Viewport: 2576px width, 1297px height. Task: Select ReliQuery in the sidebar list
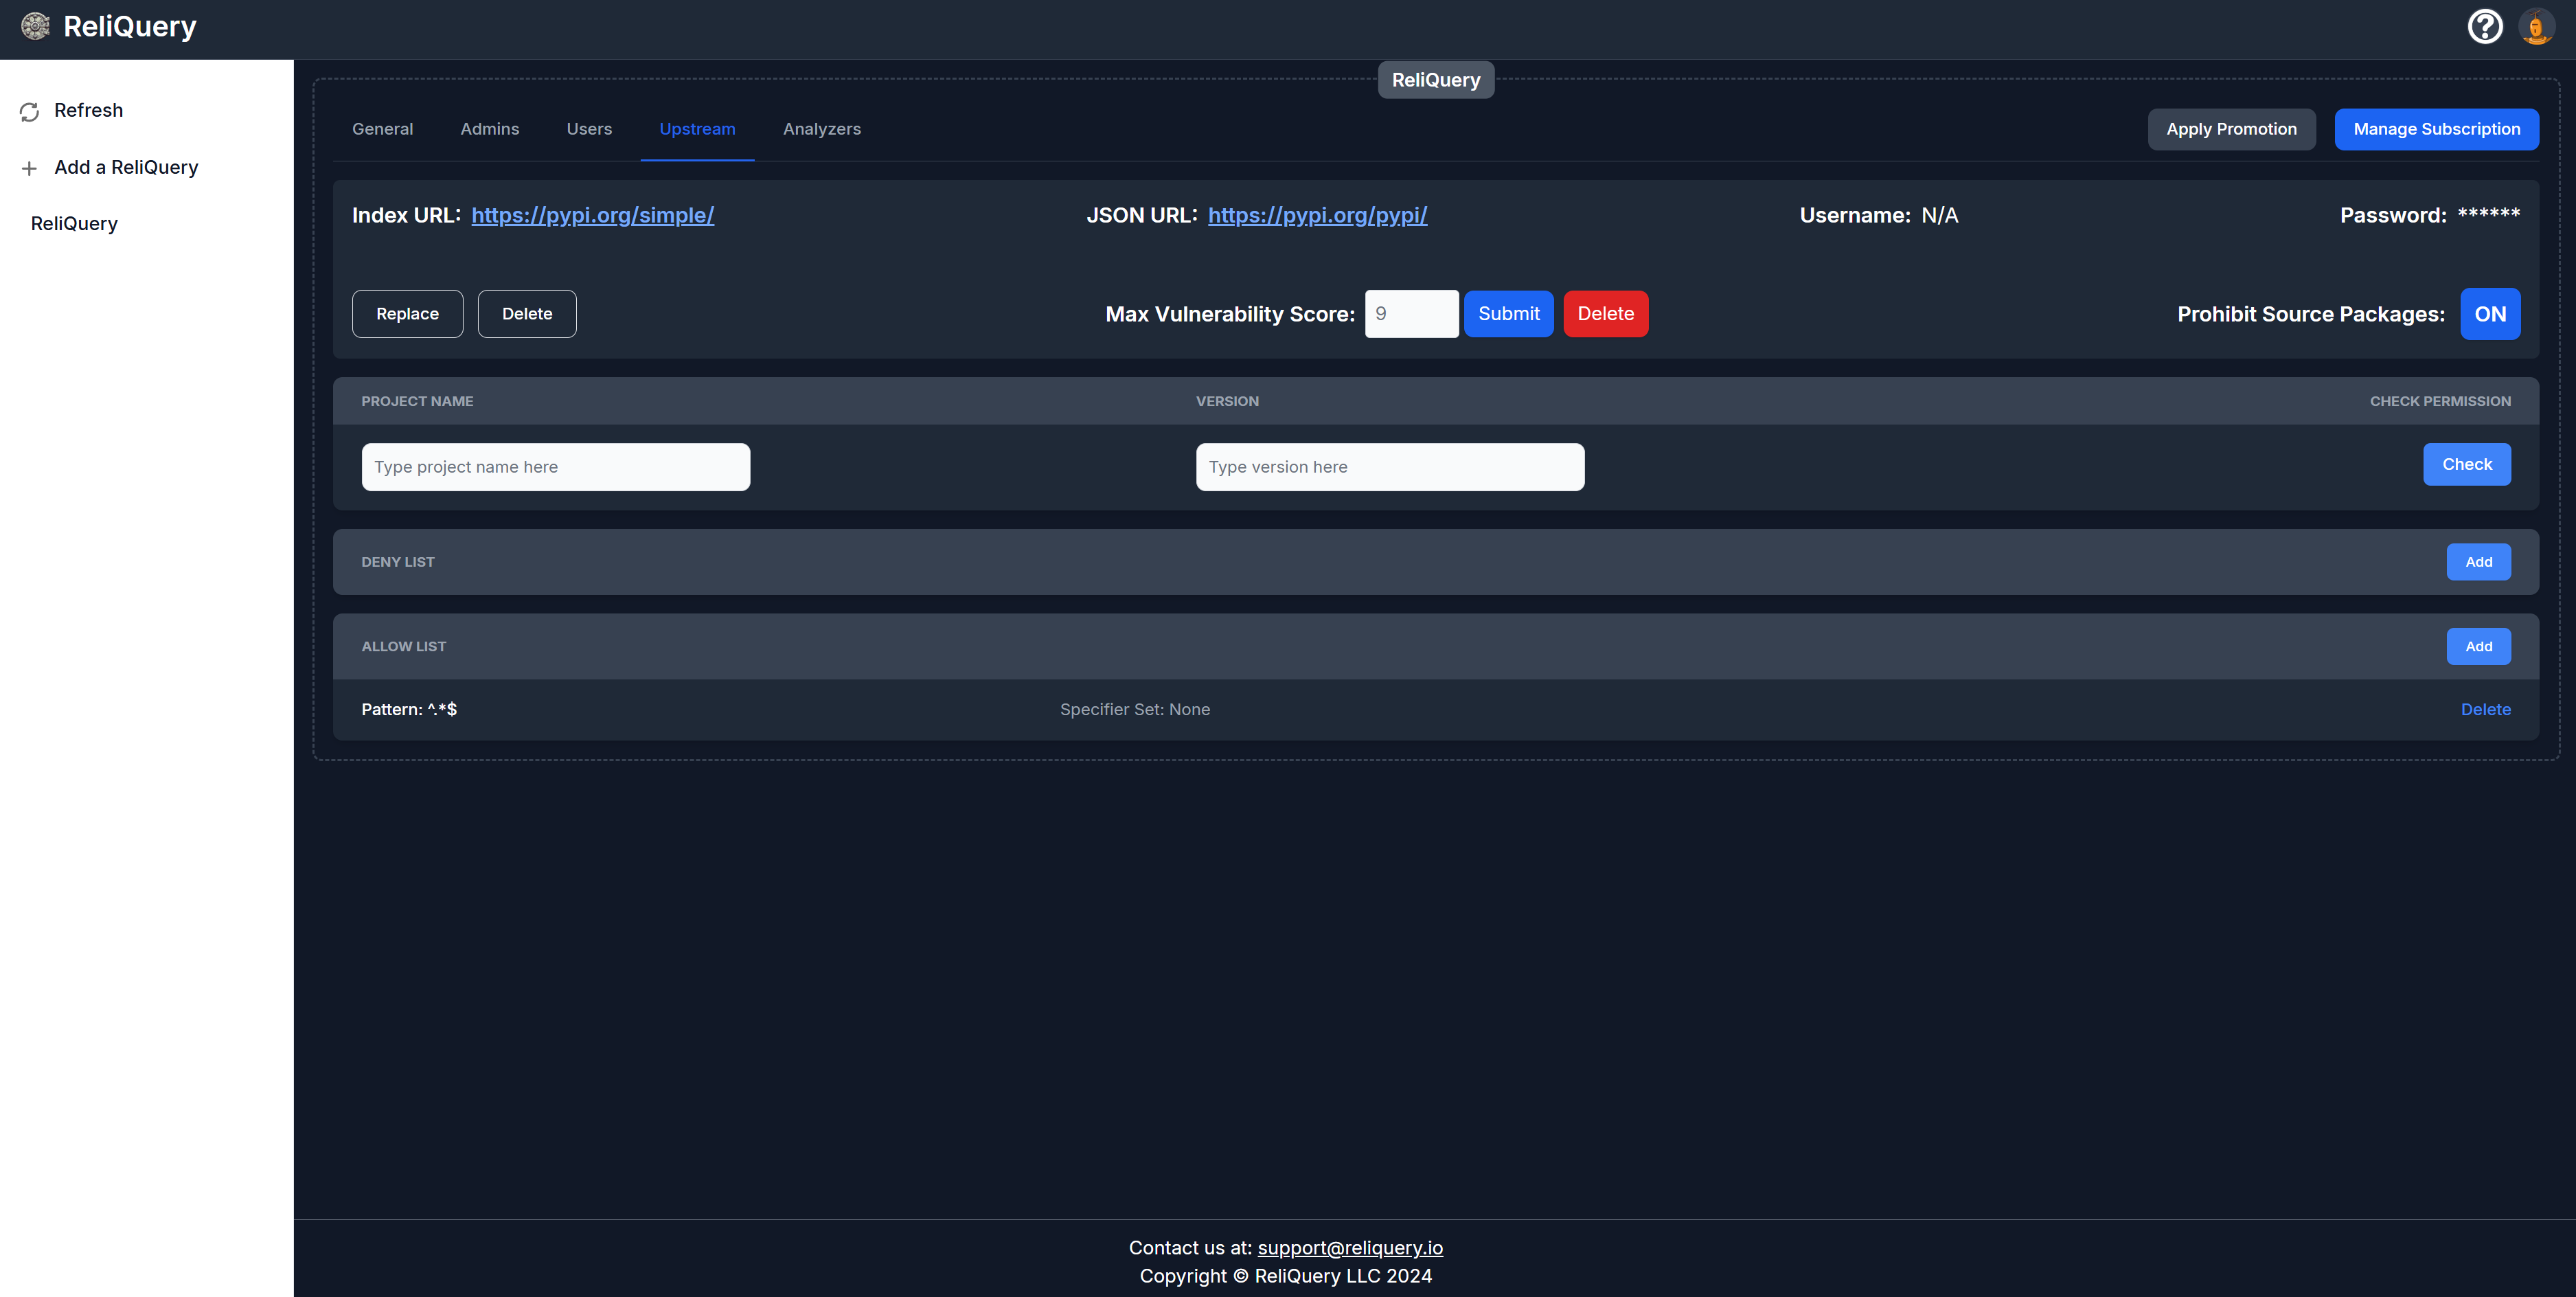pyautogui.click(x=74, y=224)
